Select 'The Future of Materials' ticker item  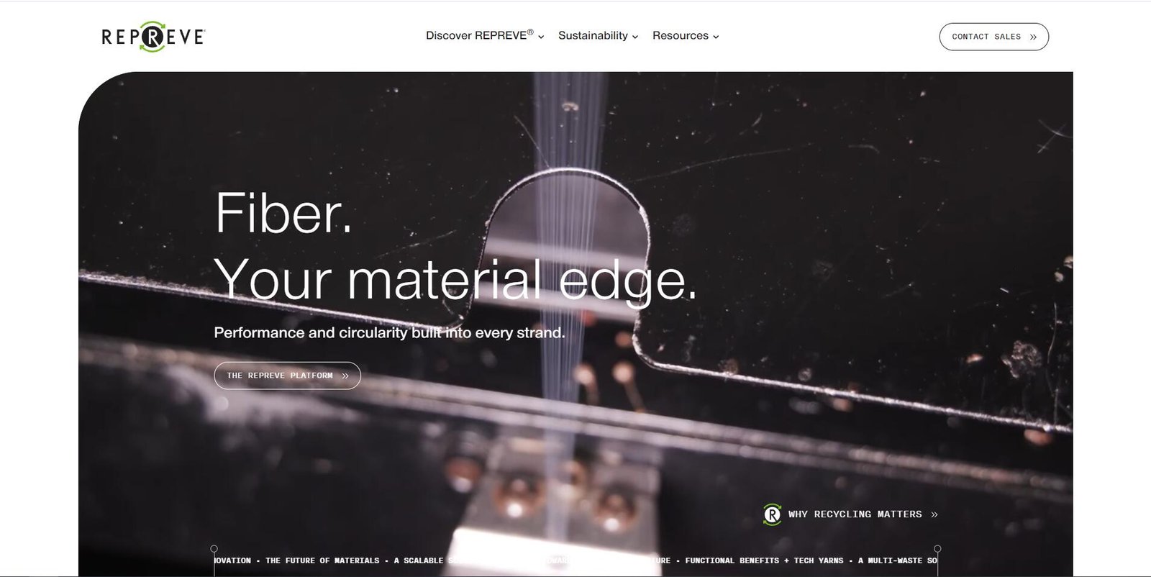[322, 560]
